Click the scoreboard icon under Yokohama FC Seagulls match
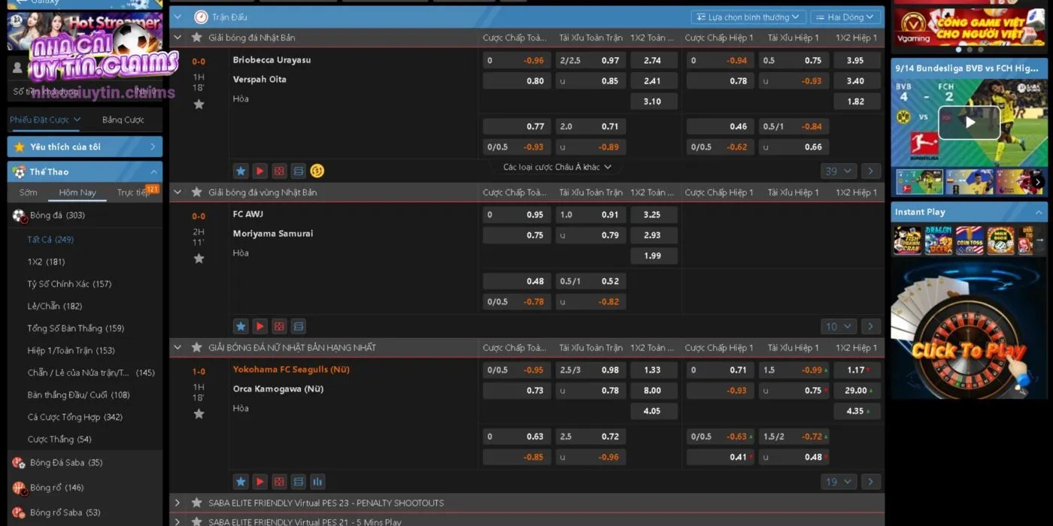1053x526 pixels. pyautogui.click(x=298, y=482)
